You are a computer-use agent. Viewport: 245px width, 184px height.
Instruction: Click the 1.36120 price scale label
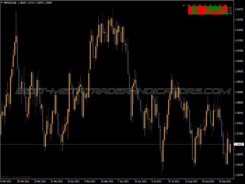point(239,165)
